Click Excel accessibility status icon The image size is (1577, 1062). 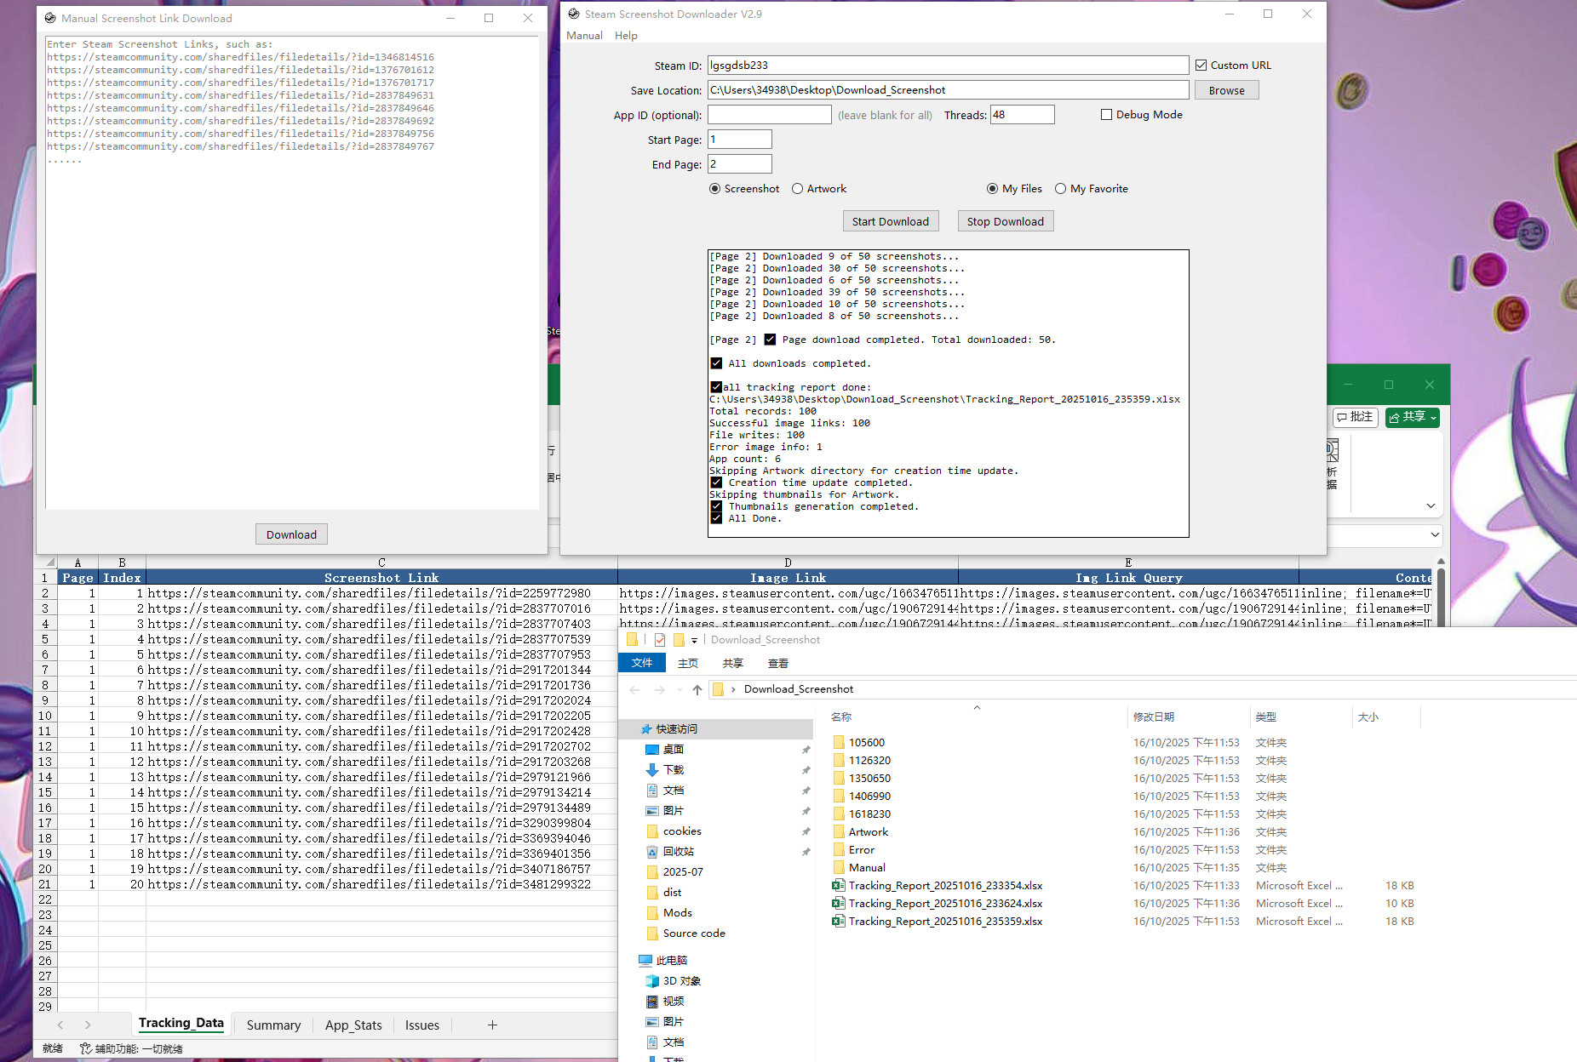pyautogui.click(x=86, y=1048)
